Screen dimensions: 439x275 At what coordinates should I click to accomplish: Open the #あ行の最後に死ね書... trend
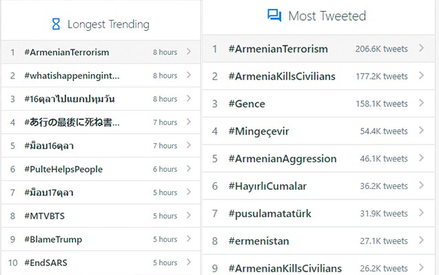72,122
